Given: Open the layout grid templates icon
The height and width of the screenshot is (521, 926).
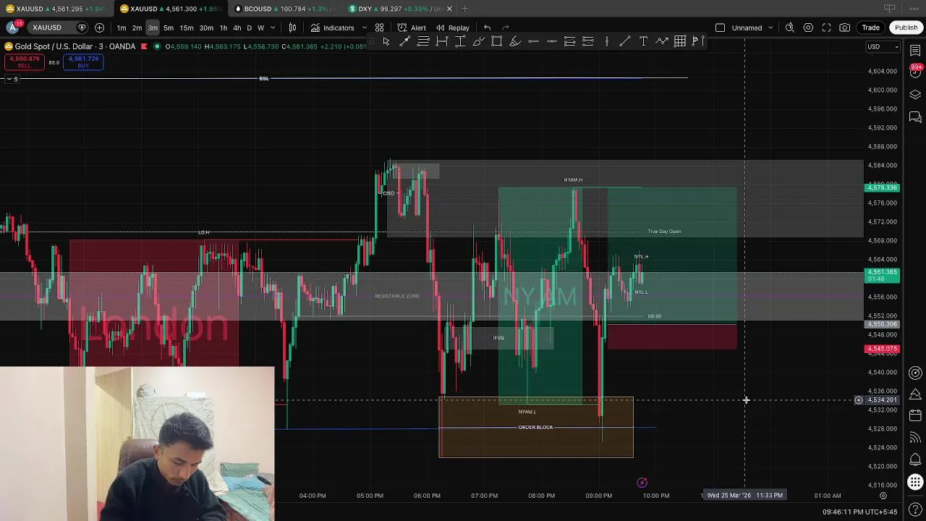Looking at the screenshot, I should (x=379, y=27).
